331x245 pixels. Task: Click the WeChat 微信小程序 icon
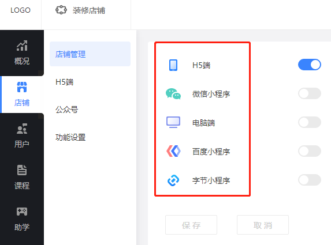pos(173,94)
